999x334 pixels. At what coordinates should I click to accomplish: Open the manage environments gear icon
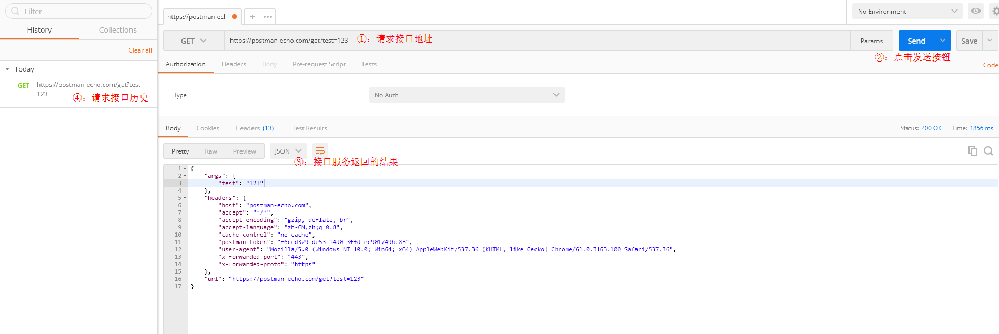click(x=995, y=11)
